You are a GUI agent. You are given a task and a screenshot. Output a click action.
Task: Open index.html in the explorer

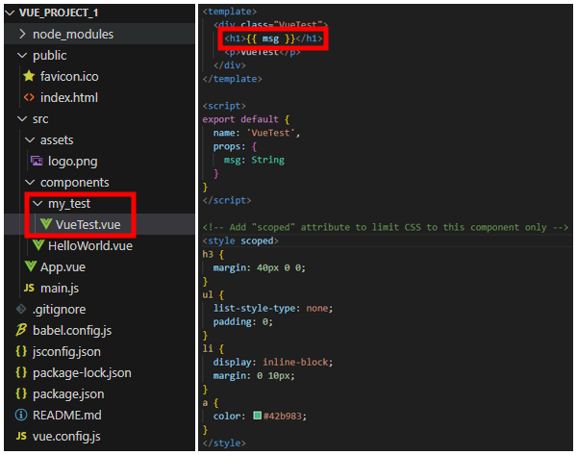(69, 97)
